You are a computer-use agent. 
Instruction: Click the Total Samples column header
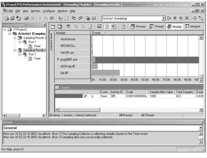coord(185,92)
